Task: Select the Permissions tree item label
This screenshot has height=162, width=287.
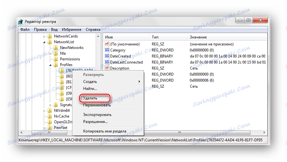Action: (70, 59)
